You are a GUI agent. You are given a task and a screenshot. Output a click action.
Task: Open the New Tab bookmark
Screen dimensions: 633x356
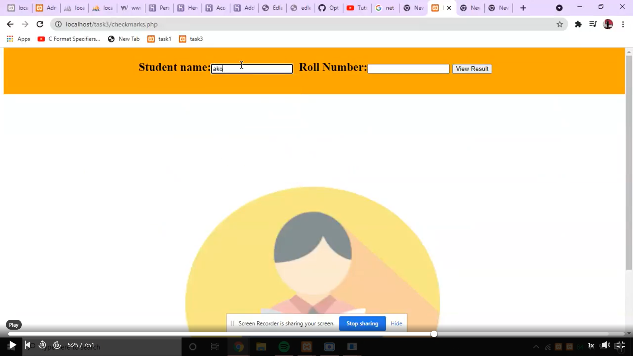(x=124, y=39)
